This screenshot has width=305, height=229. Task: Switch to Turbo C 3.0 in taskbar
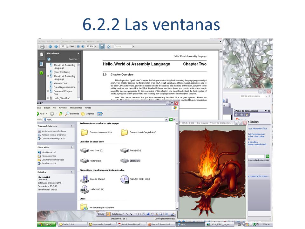(72, 224)
